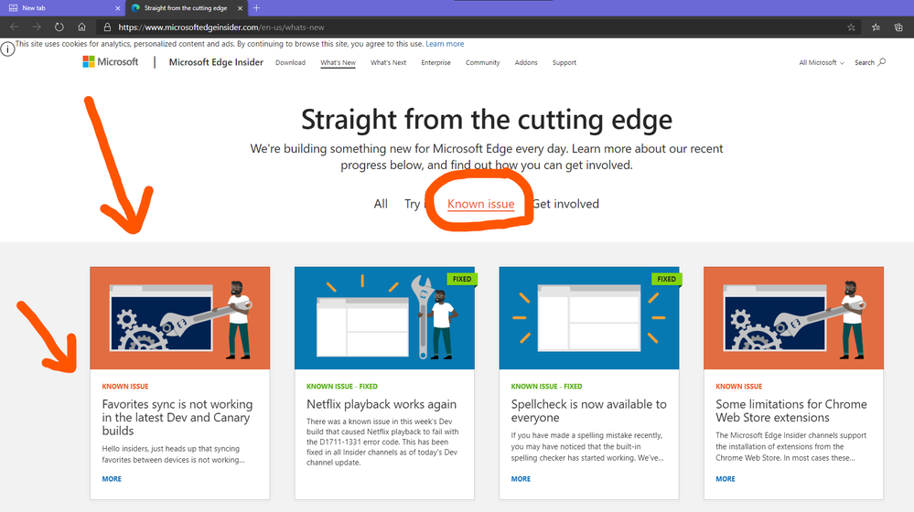914x512 pixels.
Task: Click MORE on Chrome Web Store card
Action: (x=726, y=479)
